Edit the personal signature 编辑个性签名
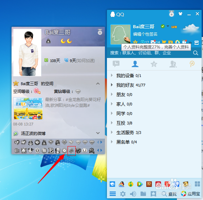 [x=145, y=34]
